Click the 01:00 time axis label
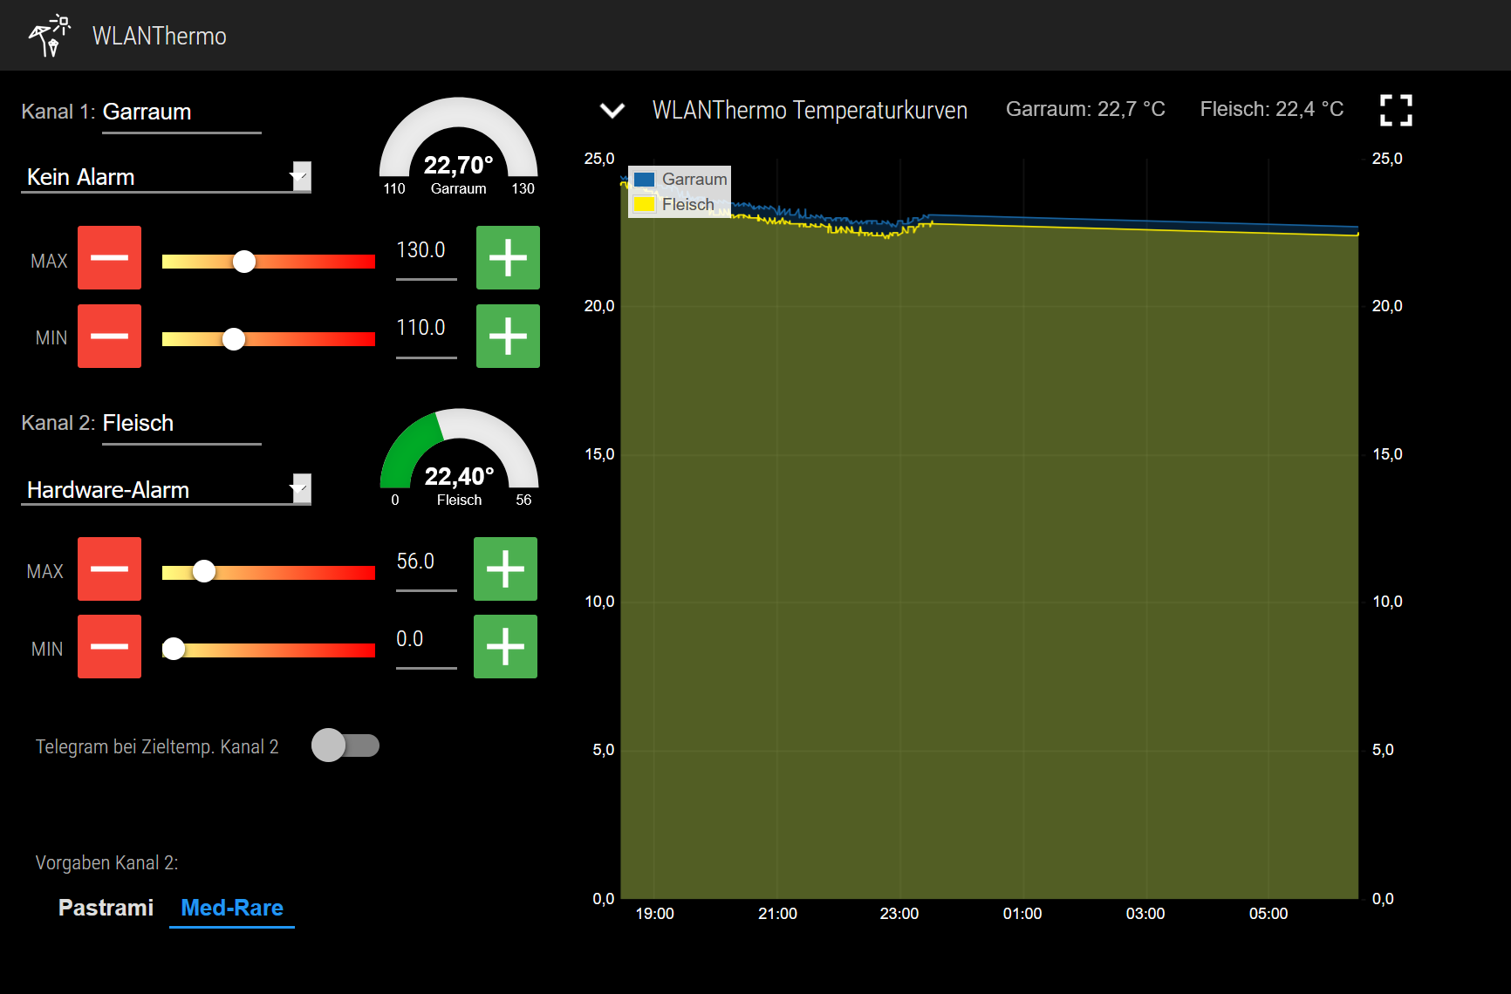Image resolution: width=1511 pixels, height=994 pixels. tap(1022, 913)
